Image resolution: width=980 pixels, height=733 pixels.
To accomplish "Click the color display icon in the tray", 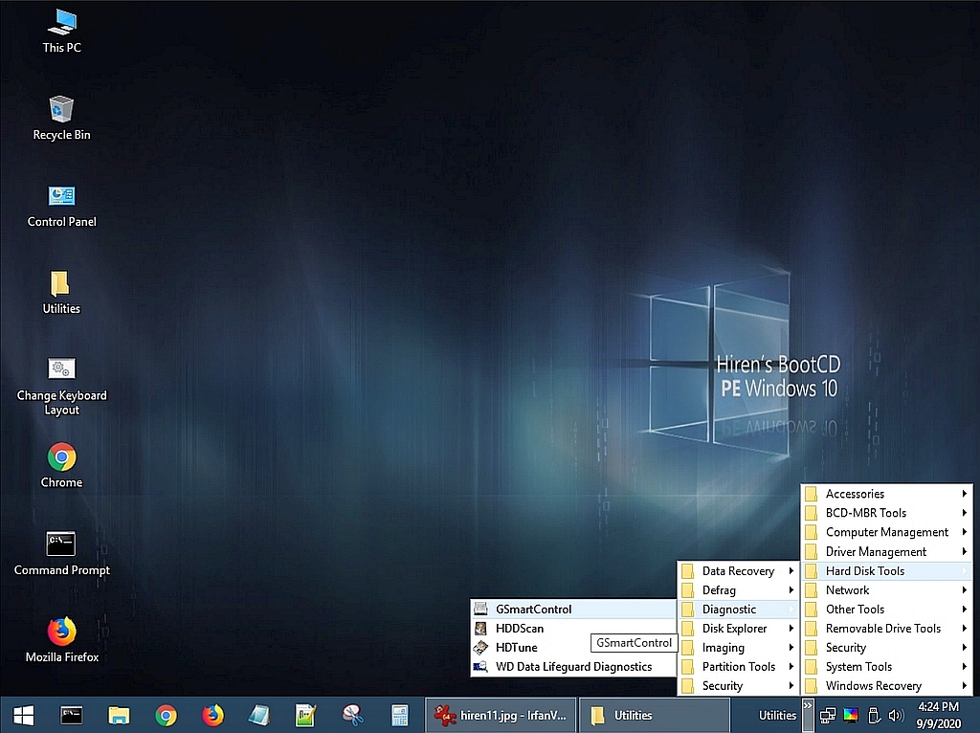I will pyautogui.click(x=851, y=716).
